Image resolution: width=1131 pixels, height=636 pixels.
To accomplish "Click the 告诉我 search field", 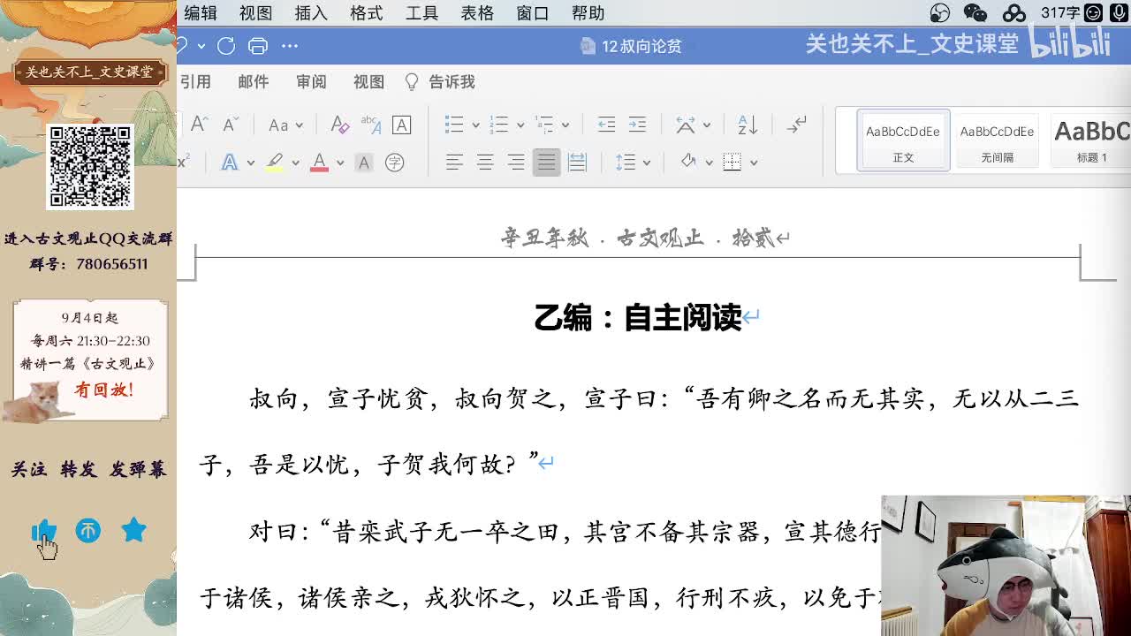I will pyautogui.click(x=440, y=82).
